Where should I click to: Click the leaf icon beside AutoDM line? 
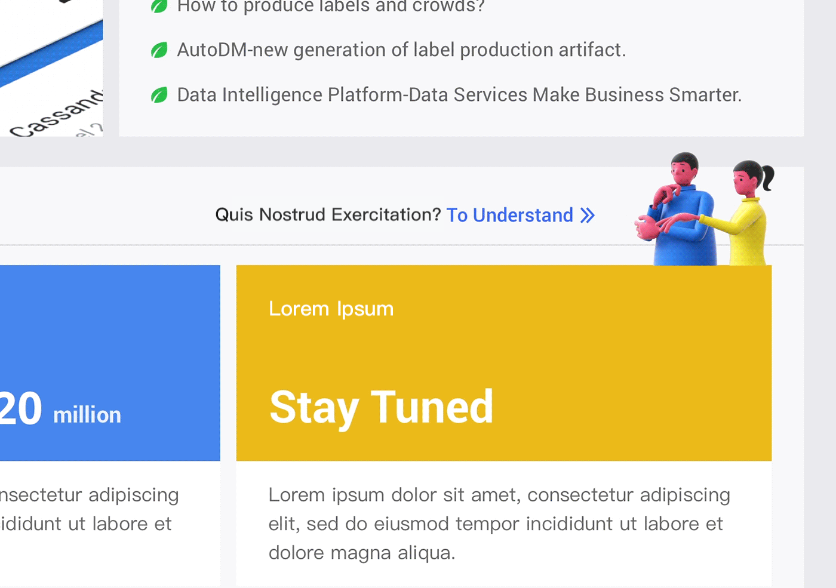(159, 50)
